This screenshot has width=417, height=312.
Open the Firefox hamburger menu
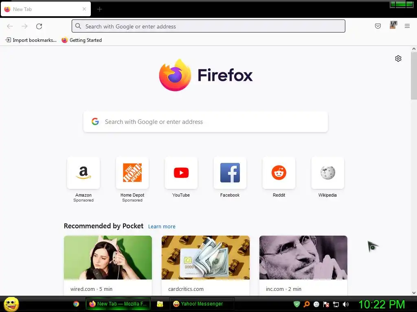pos(407,26)
